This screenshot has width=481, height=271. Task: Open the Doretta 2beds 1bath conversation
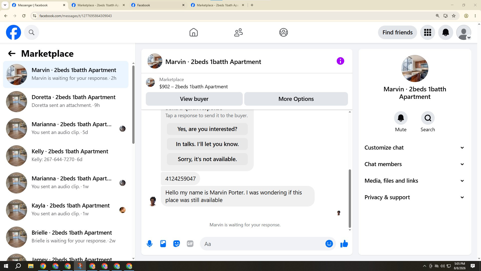coord(66,101)
